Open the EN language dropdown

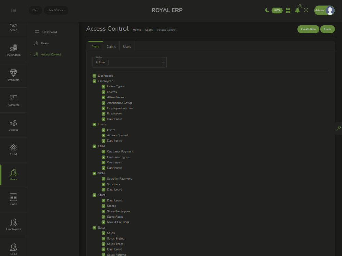(35, 10)
